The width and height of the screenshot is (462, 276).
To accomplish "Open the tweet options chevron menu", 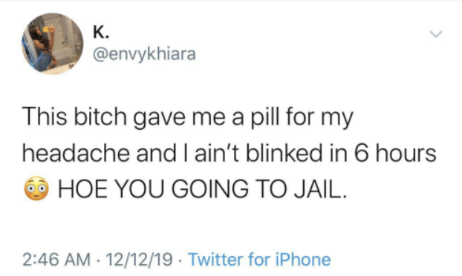I will click(436, 34).
